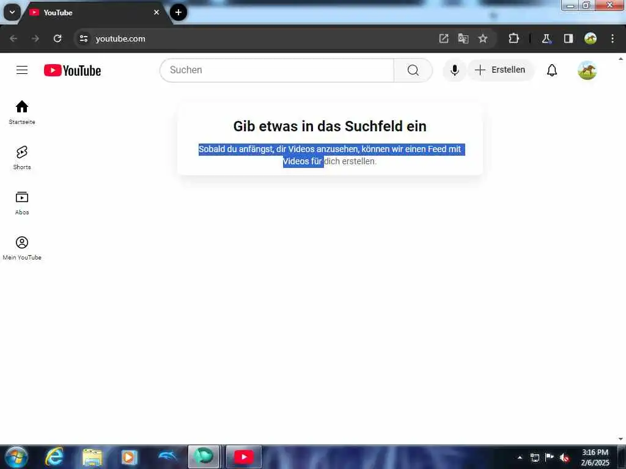
Task: Open the YouTube account avatar menu
Action: [x=587, y=70]
